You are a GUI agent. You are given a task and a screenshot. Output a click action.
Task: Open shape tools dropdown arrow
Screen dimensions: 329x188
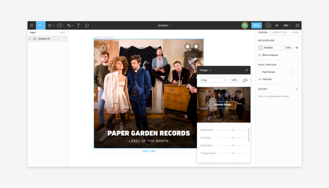[63, 26]
